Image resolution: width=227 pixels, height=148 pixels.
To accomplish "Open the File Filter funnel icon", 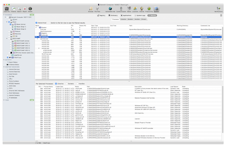I will [97, 9].
